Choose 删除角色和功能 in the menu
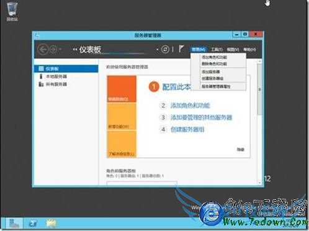Viewport: 309px width, 231px height. pyautogui.click(x=214, y=64)
